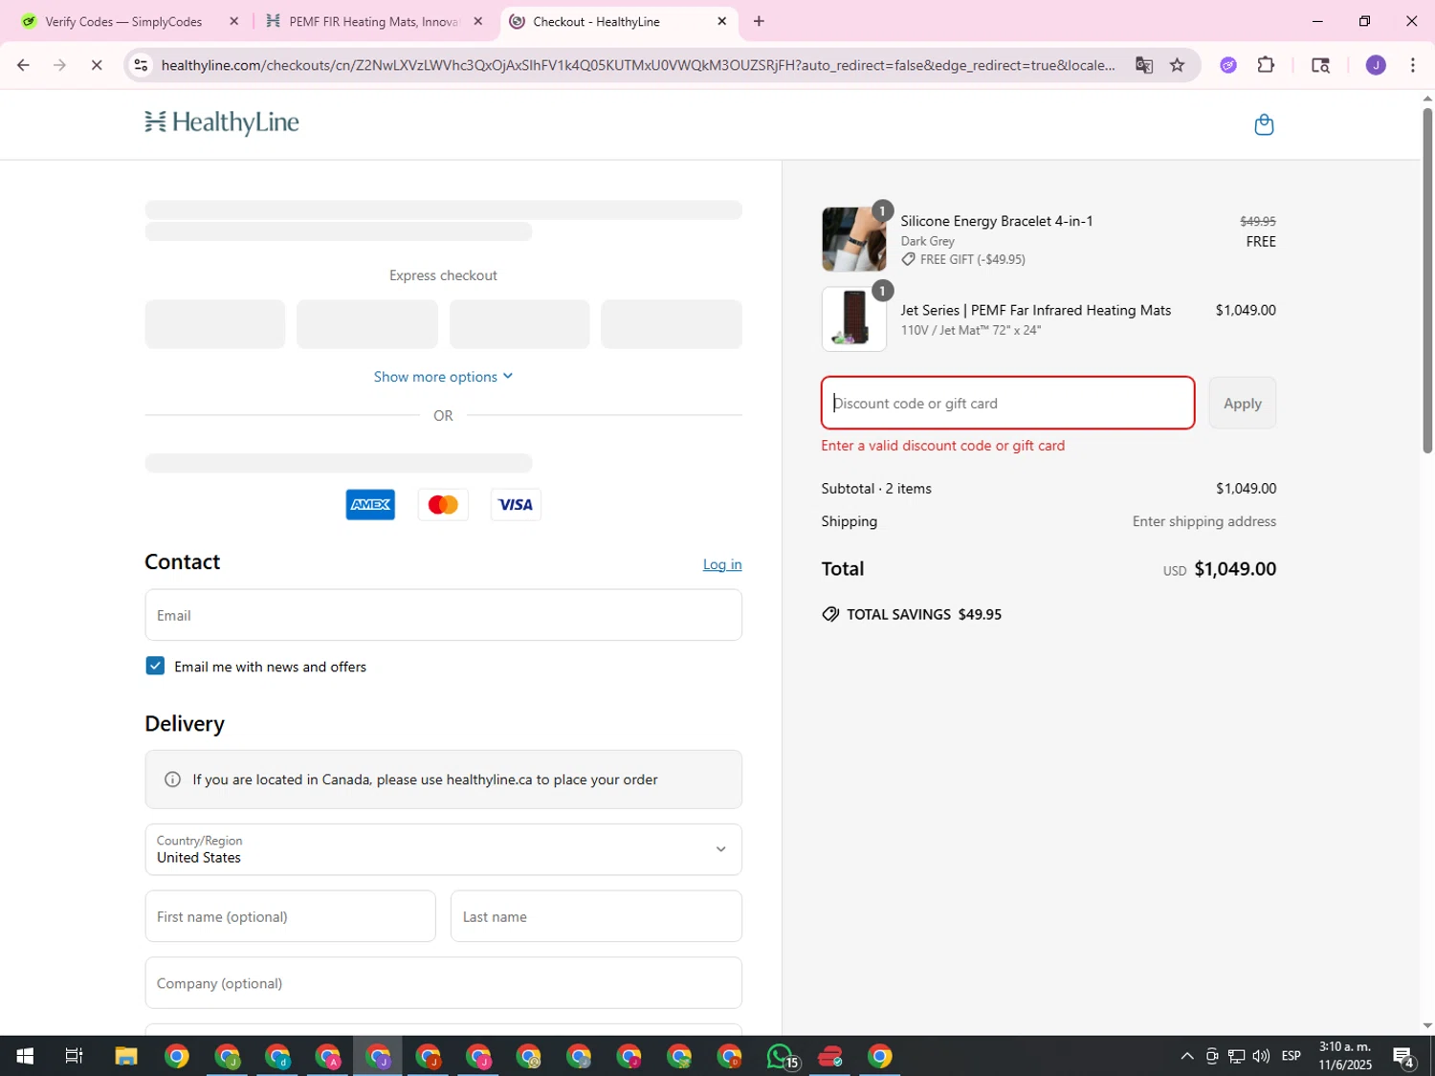Click the Jet Series heating mat thumbnail
This screenshot has width=1435, height=1076.
click(x=853, y=319)
